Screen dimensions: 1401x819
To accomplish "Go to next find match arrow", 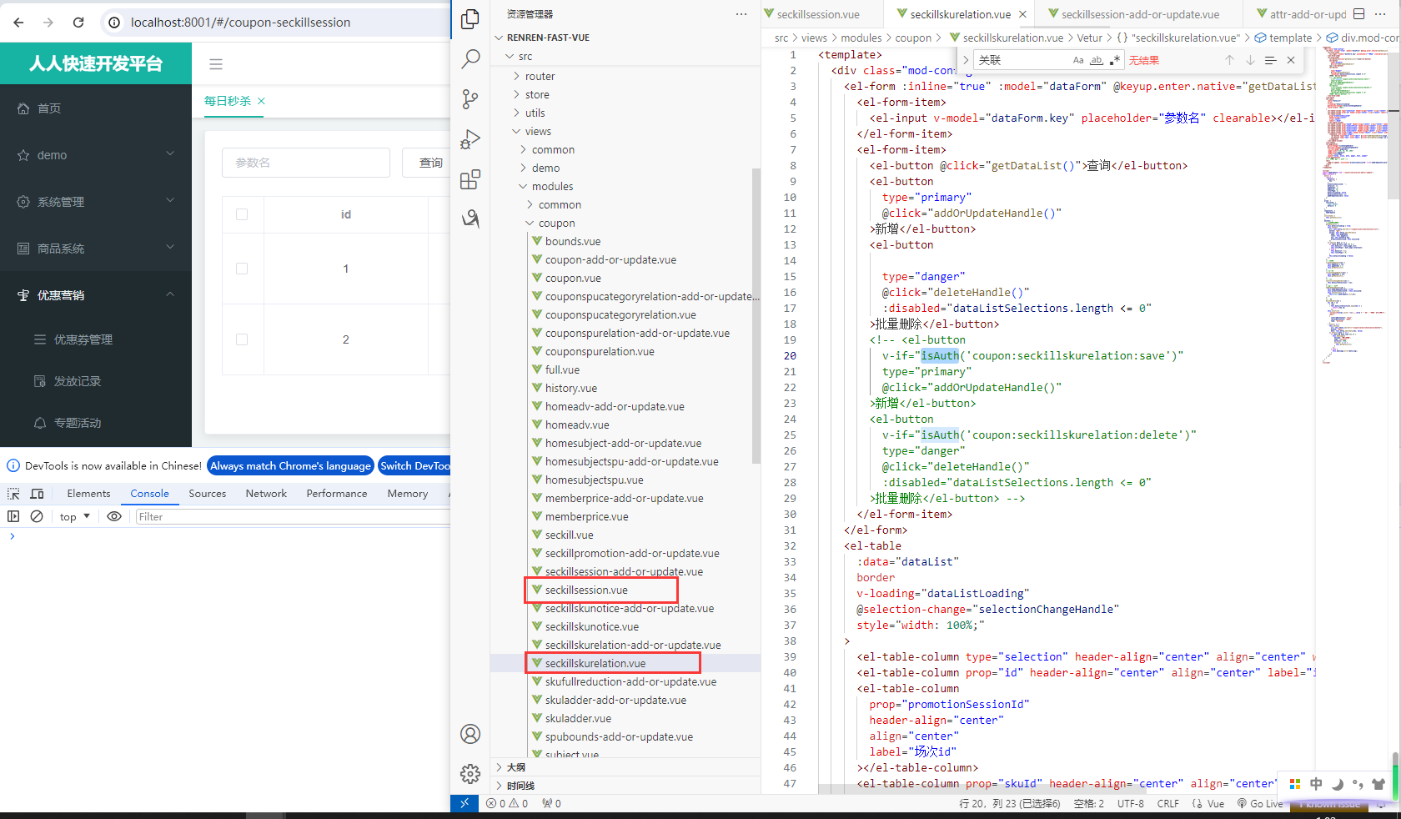I will tap(1250, 60).
